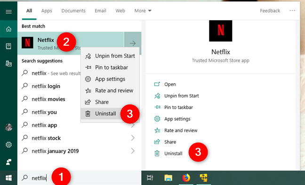Open the three-dot options menu
Screen dimensions: 305x185
(292, 11)
